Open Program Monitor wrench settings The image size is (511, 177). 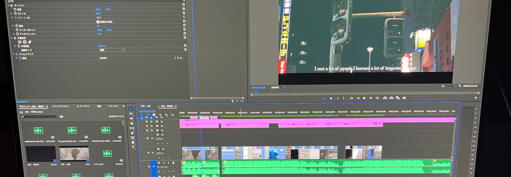click(460, 86)
